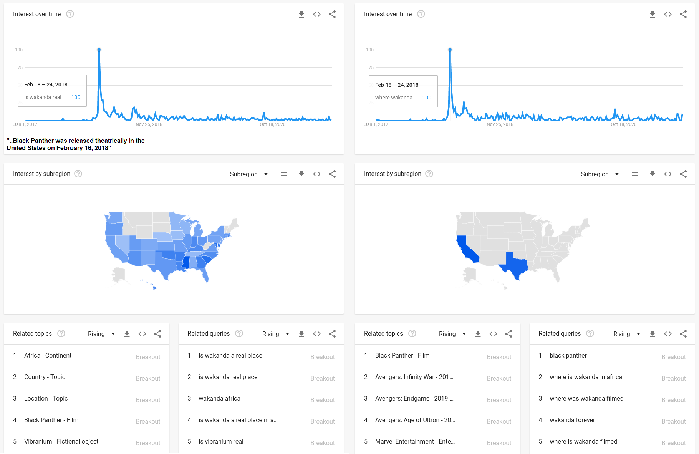
Task: Open the 'Avengers: Infinity War' related topic
Action: tap(414, 377)
